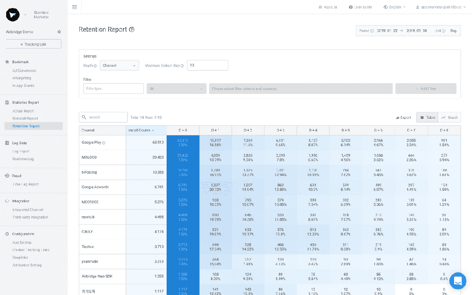Screen dimensions: 472x295
Task: Open Deeplinks configuration page
Action: (20, 257)
